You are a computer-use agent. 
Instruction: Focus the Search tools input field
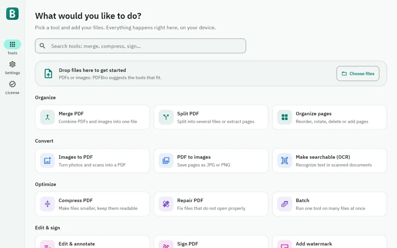point(141,46)
